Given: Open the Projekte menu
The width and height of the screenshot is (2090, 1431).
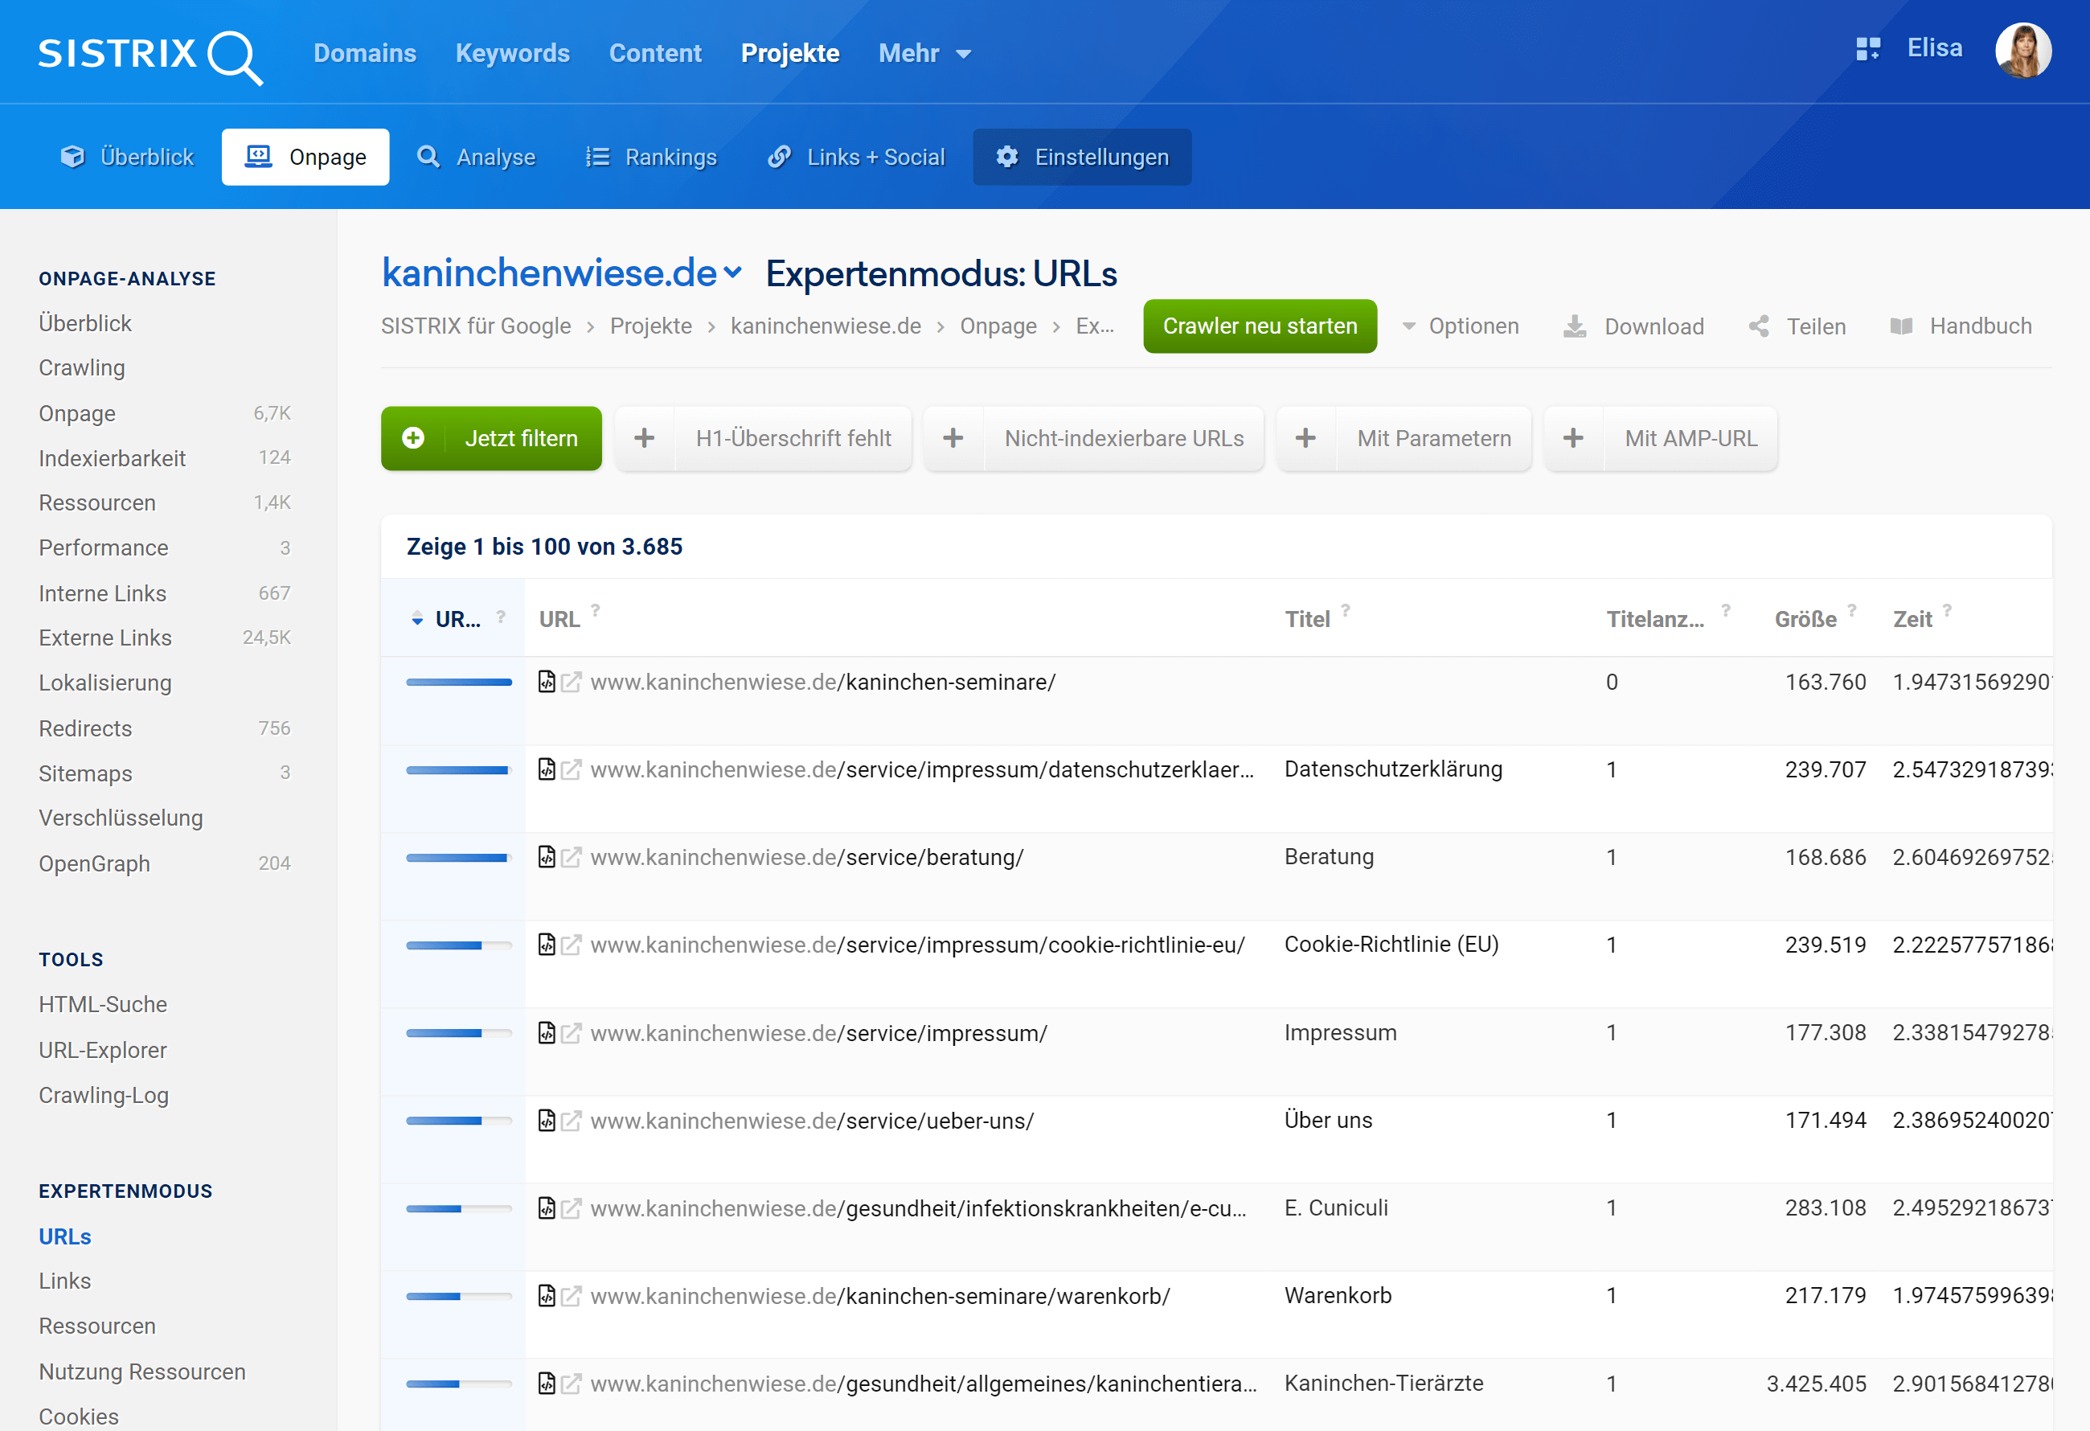Looking at the screenshot, I should (789, 54).
